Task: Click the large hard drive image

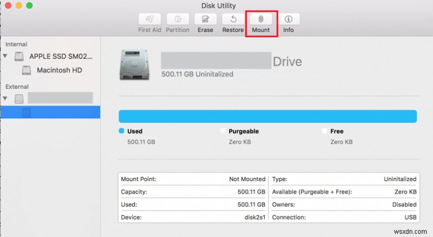Action: tap(134, 64)
